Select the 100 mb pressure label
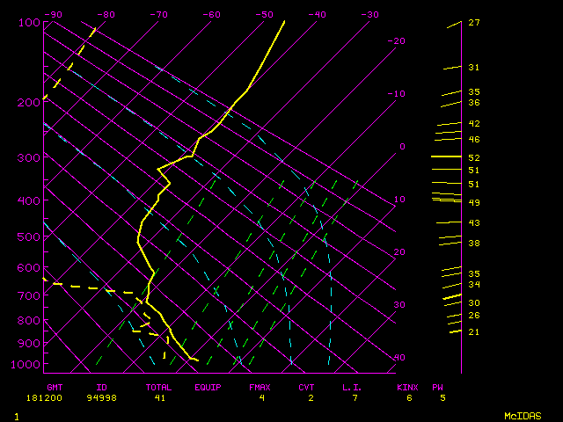 (x=30, y=22)
